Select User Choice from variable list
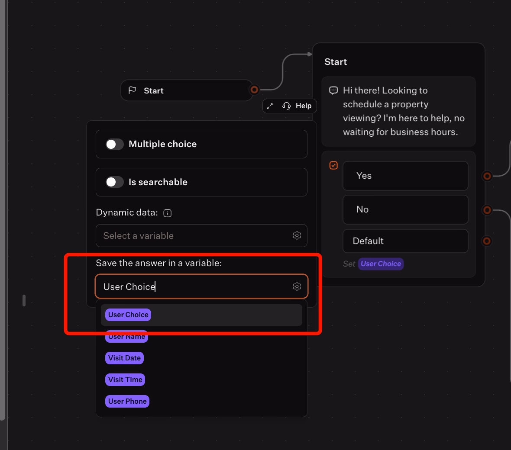Viewport: 511px width, 450px height. click(128, 315)
